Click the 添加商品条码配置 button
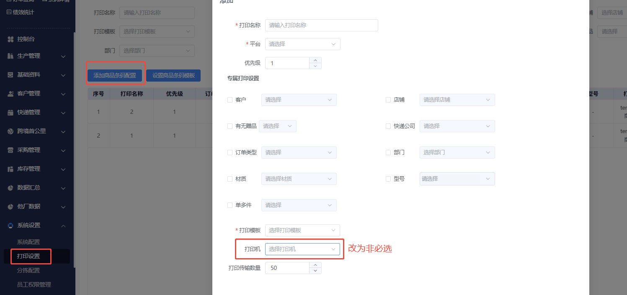627x295 pixels. (x=115, y=75)
